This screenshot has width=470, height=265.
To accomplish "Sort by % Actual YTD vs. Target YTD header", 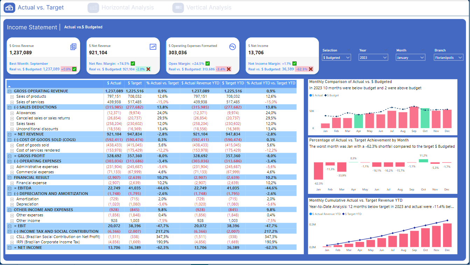I will [271, 83].
